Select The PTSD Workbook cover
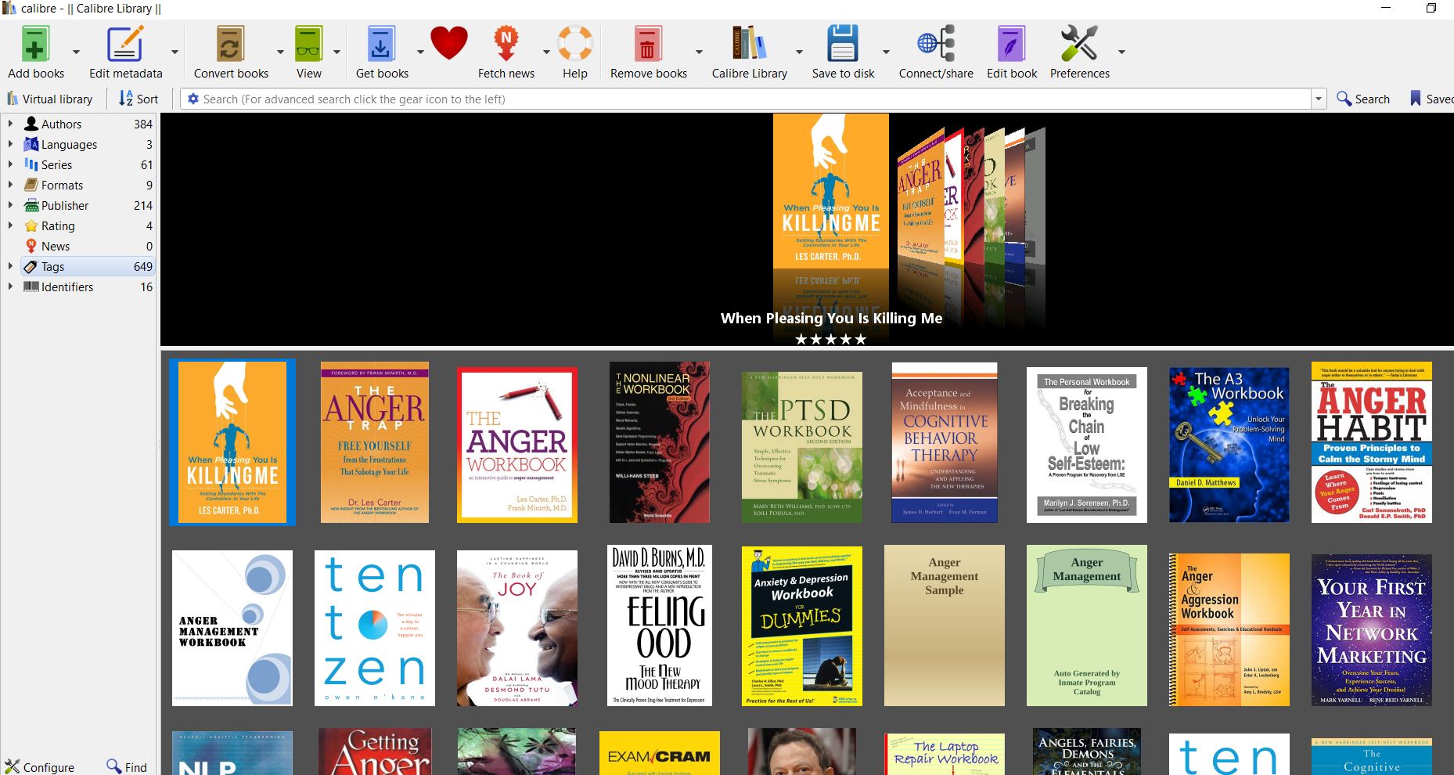Screen dimensions: 1454x775 click(802, 445)
